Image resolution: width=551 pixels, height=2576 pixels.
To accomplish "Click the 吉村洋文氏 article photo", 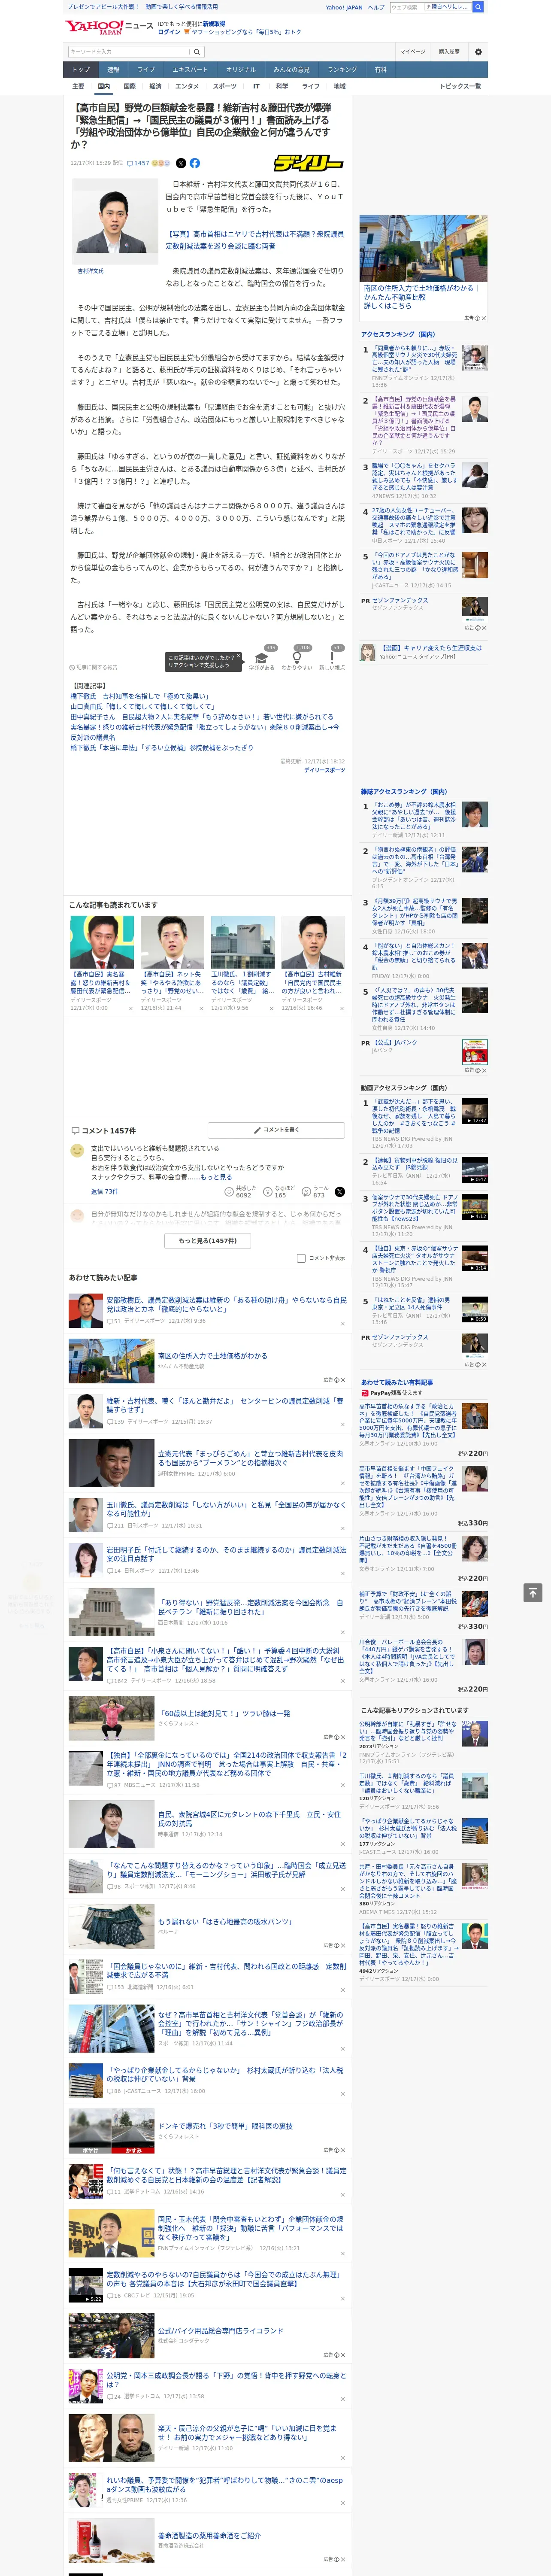I will tap(114, 221).
